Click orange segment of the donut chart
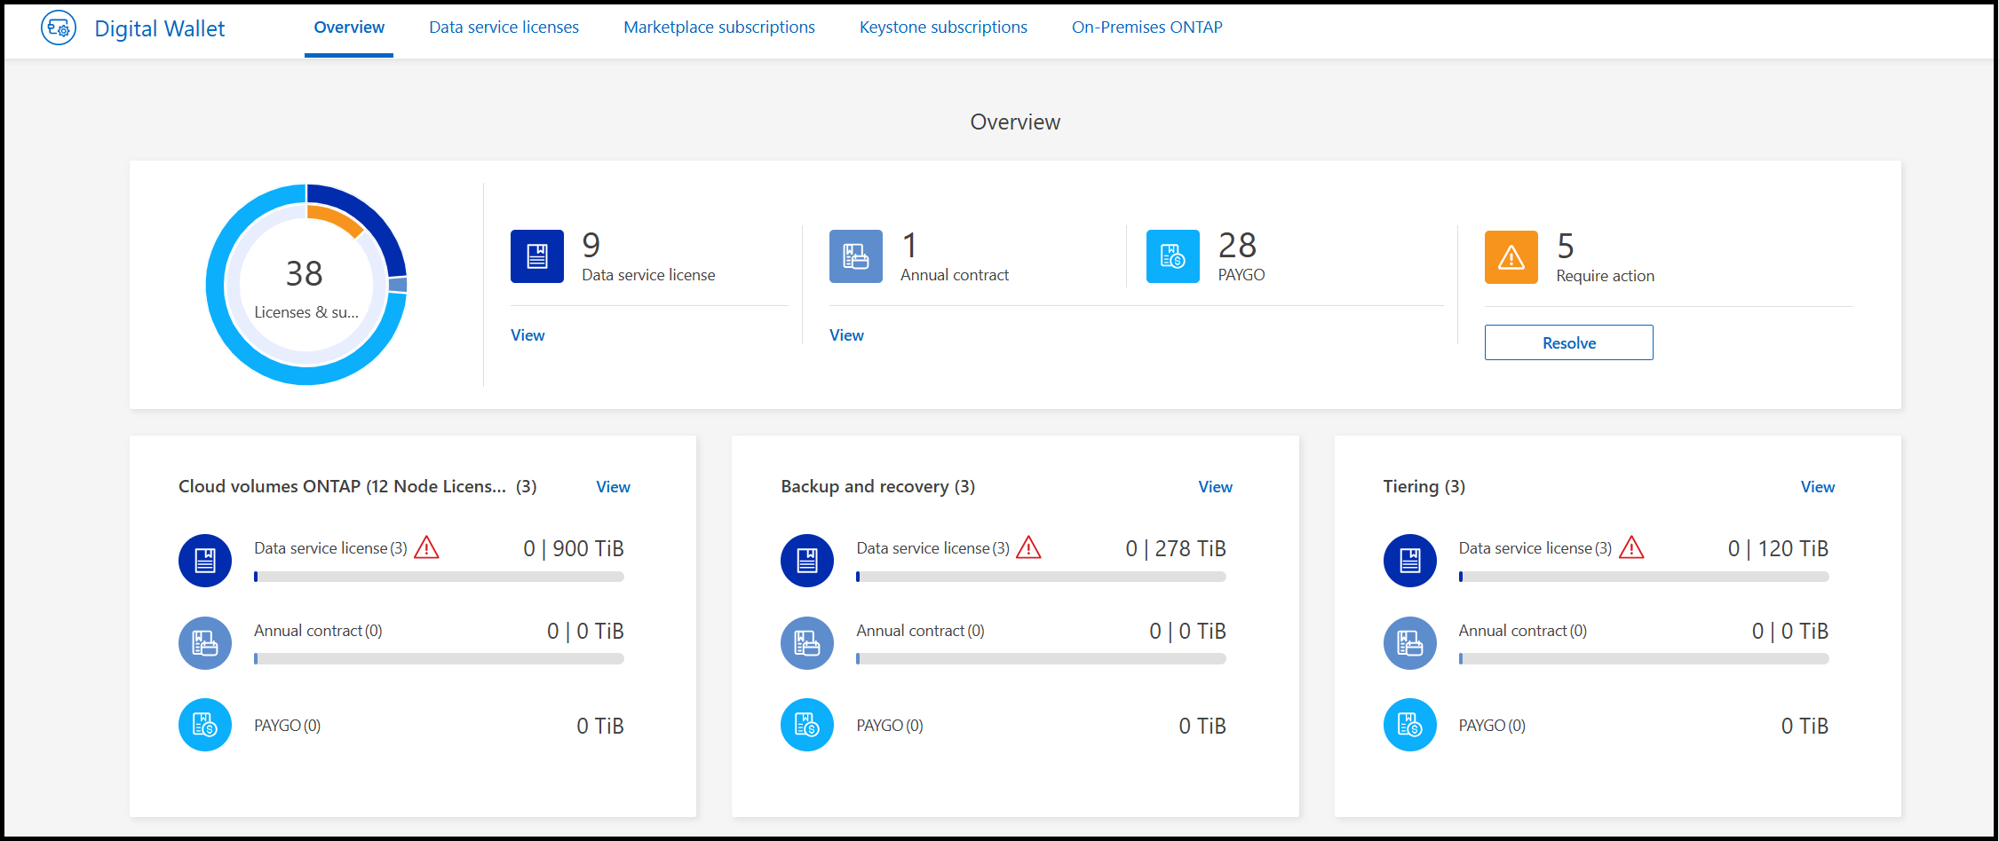This screenshot has width=1999, height=841. click(x=337, y=219)
